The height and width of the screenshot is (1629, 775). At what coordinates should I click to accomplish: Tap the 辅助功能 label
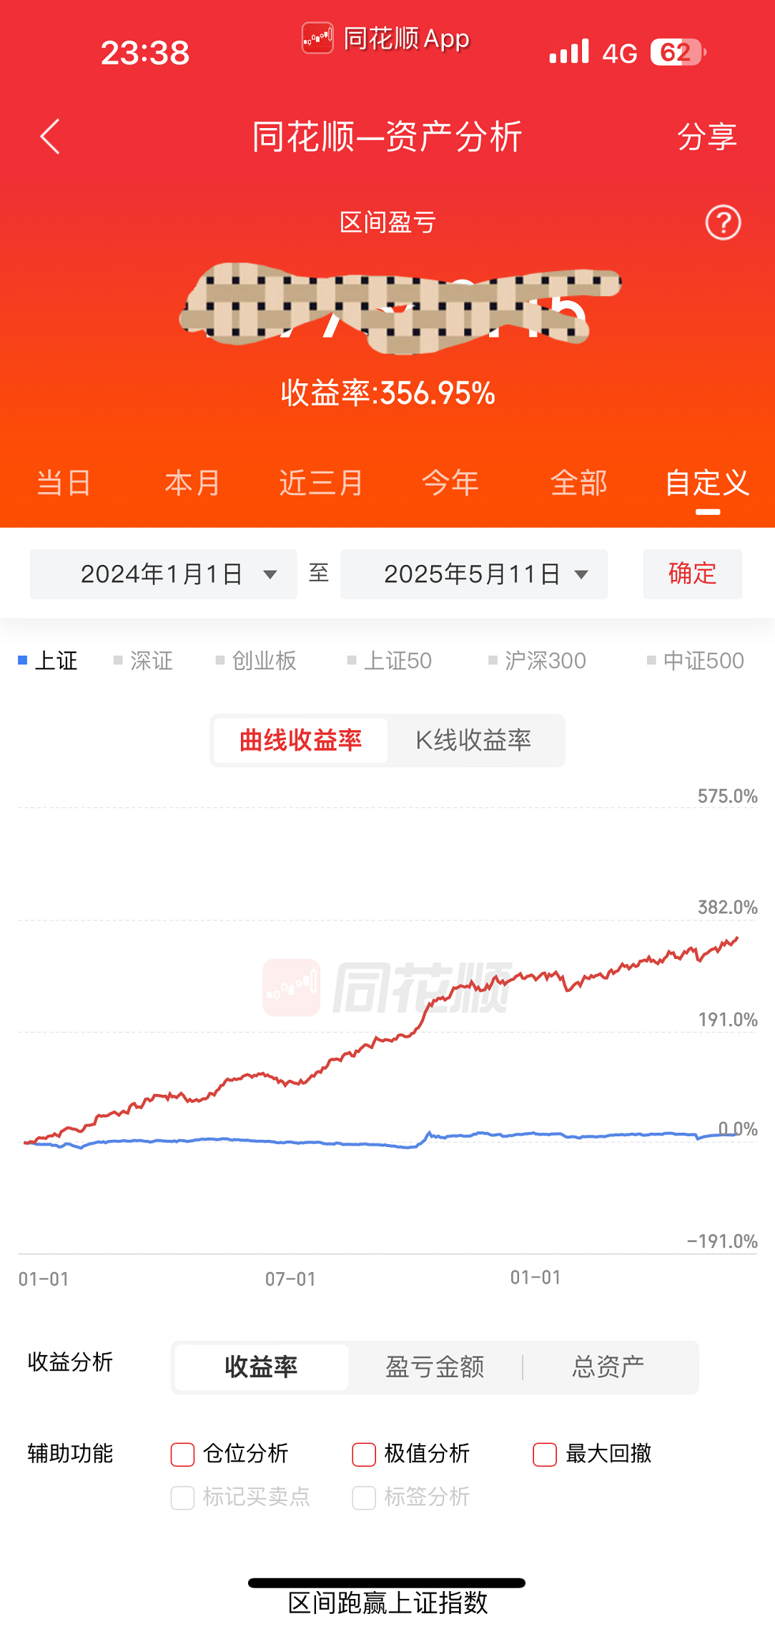pos(71,1453)
